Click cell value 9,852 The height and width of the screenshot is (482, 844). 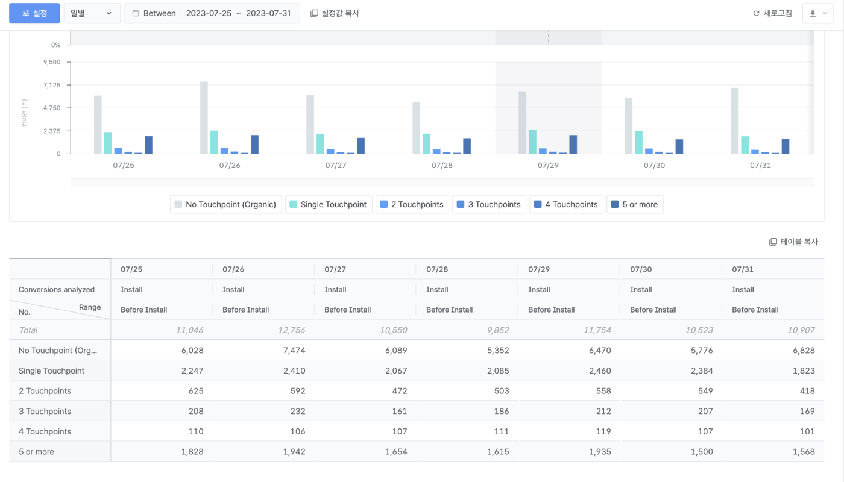tap(497, 330)
